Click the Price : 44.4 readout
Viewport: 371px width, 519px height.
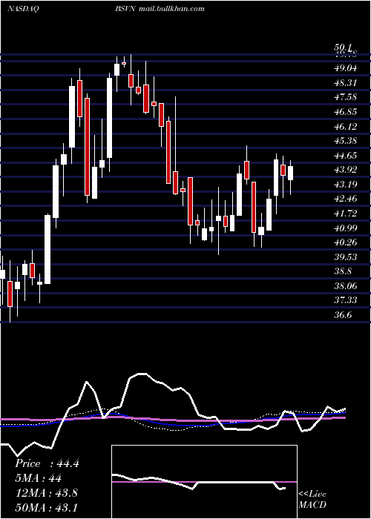coord(47,463)
